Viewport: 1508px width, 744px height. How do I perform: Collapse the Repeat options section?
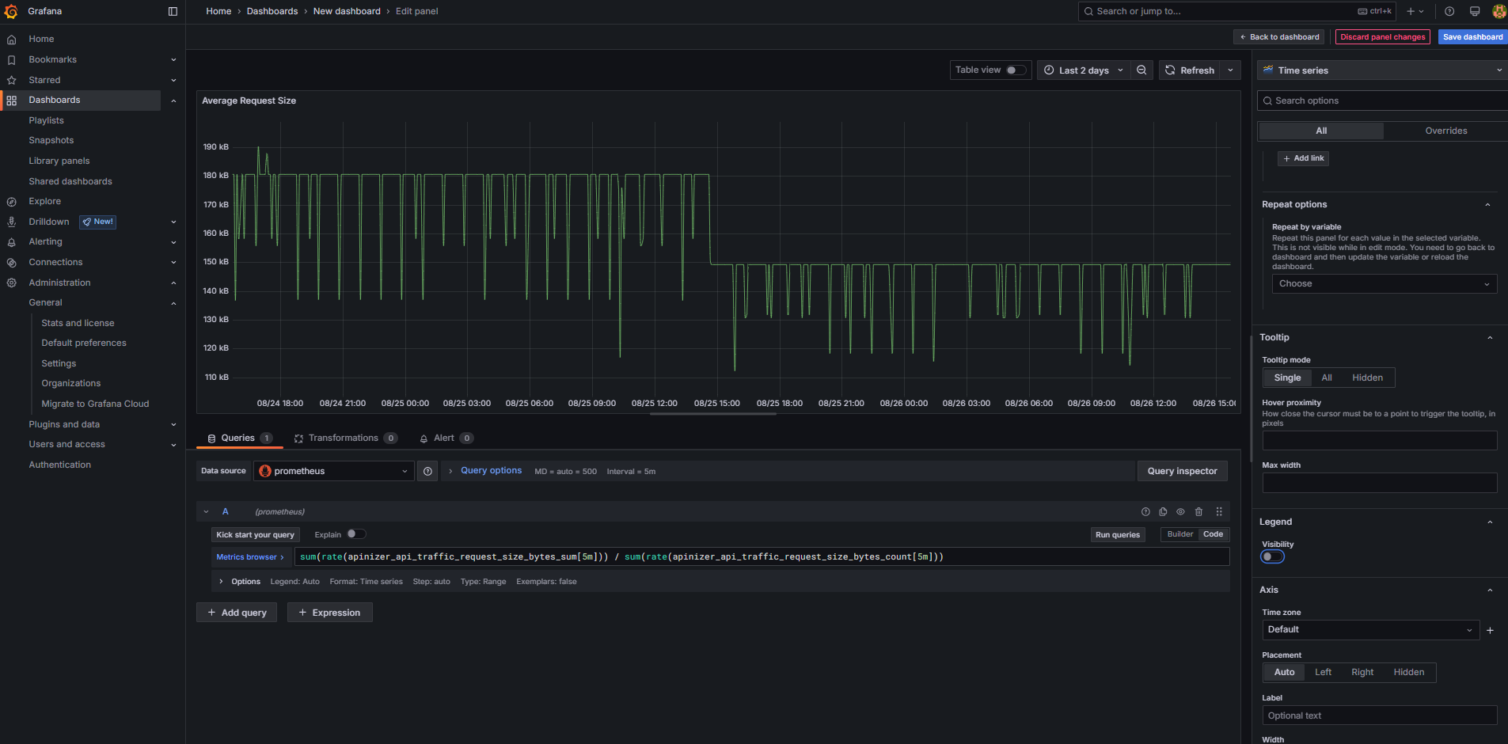tap(1487, 205)
